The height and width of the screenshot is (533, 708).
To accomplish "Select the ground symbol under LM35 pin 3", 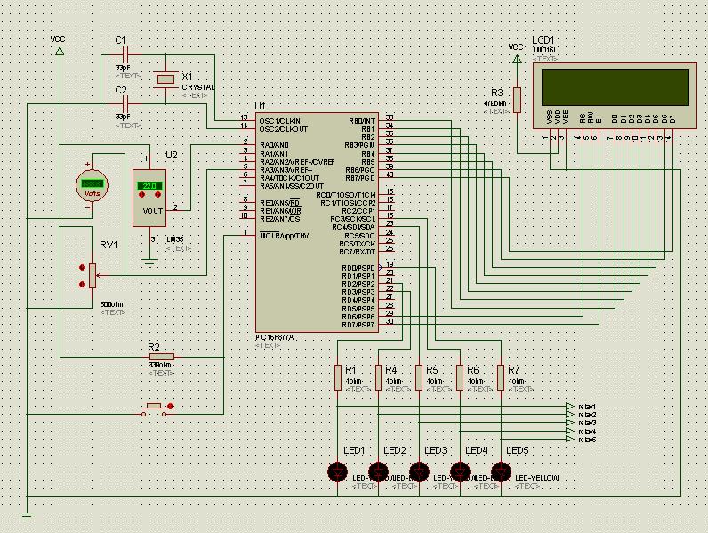I will (x=149, y=262).
